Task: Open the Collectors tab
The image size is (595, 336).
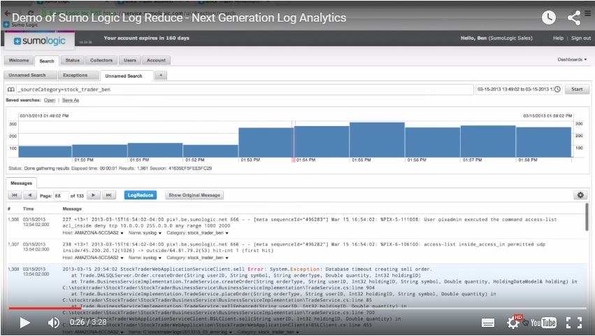Action: [x=101, y=60]
